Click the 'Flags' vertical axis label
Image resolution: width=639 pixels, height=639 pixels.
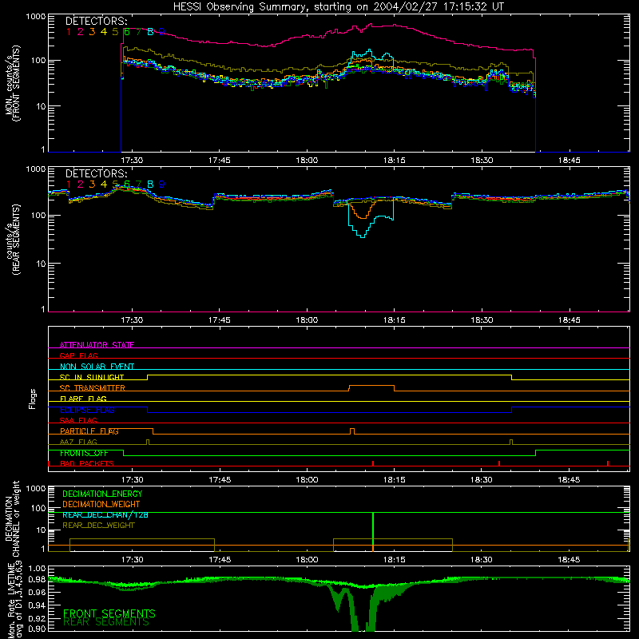(x=33, y=399)
